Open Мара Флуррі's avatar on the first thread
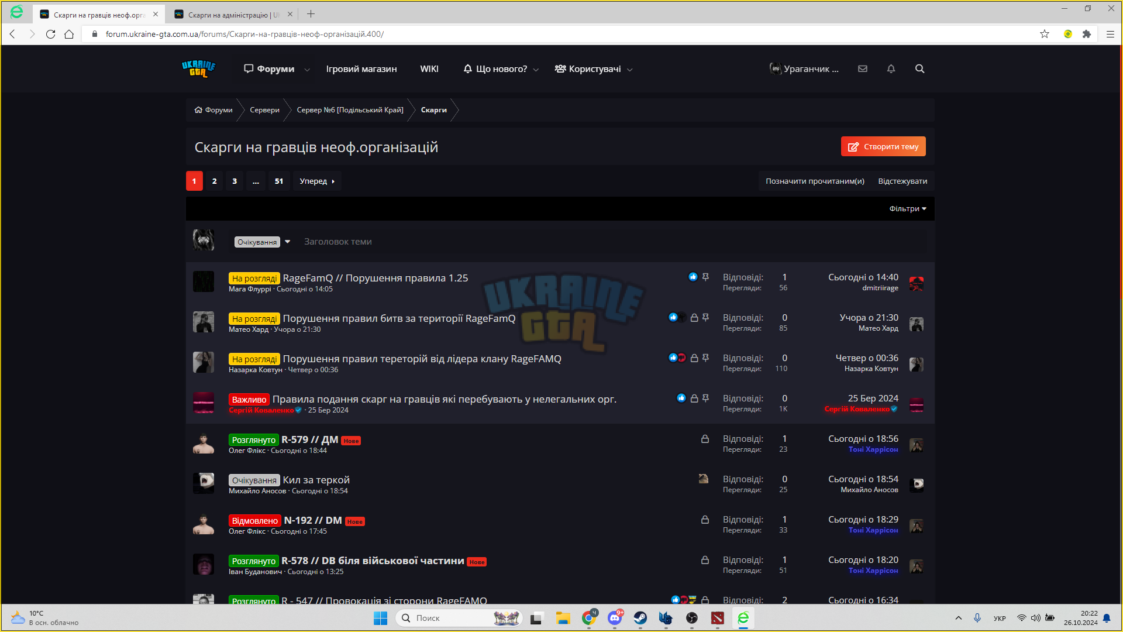Viewport: 1123px width, 632px height. [x=204, y=281]
